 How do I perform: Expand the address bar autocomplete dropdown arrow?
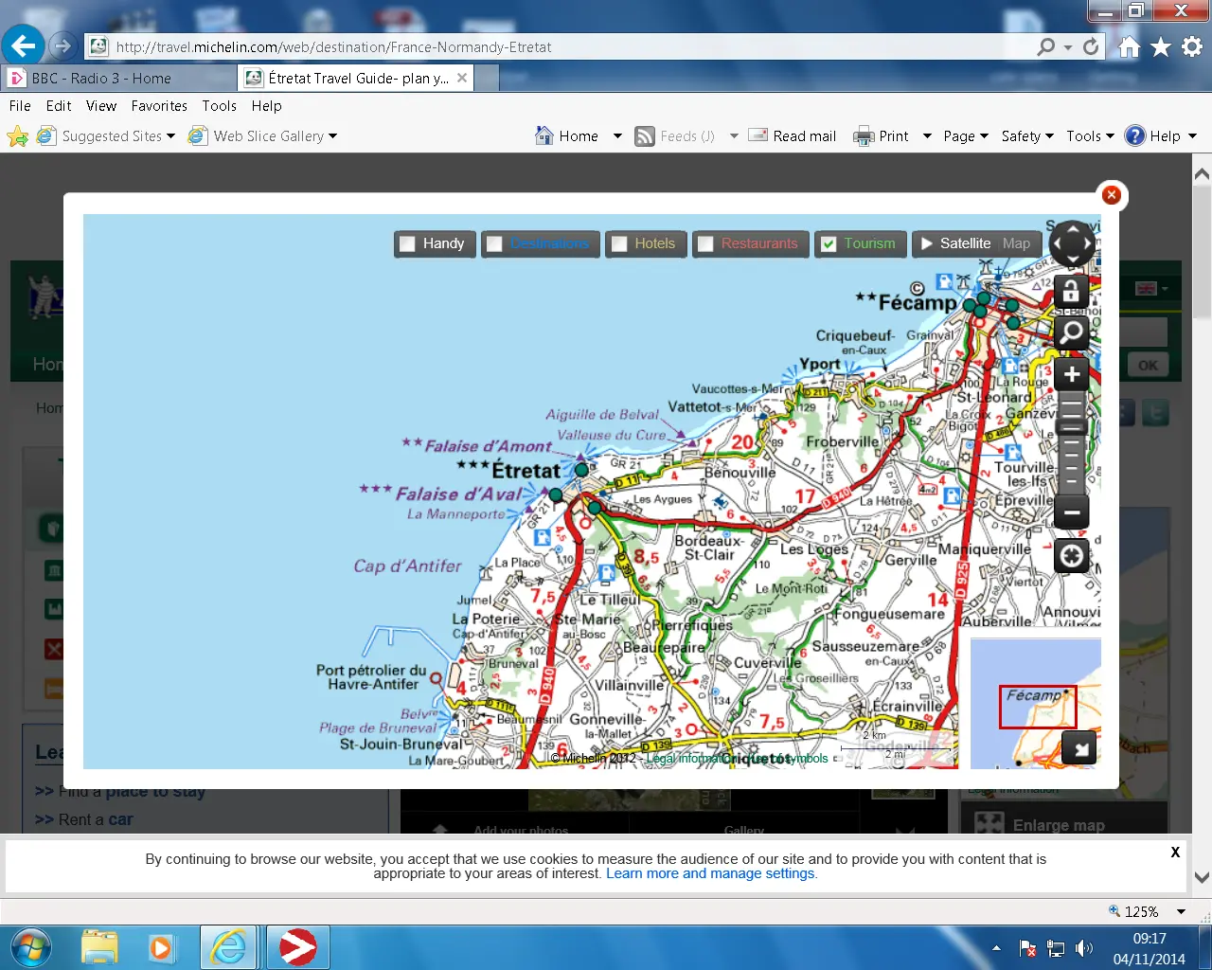pyautogui.click(x=1068, y=46)
